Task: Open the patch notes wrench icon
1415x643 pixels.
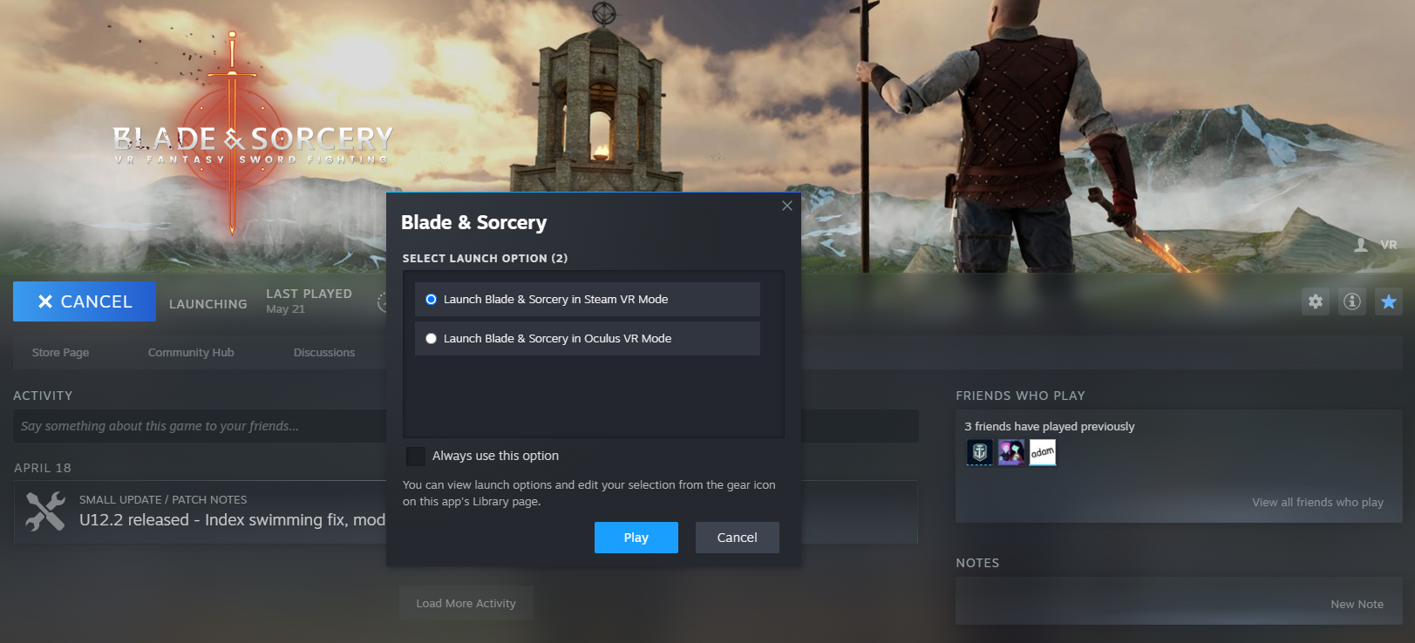Action: pyautogui.click(x=45, y=511)
